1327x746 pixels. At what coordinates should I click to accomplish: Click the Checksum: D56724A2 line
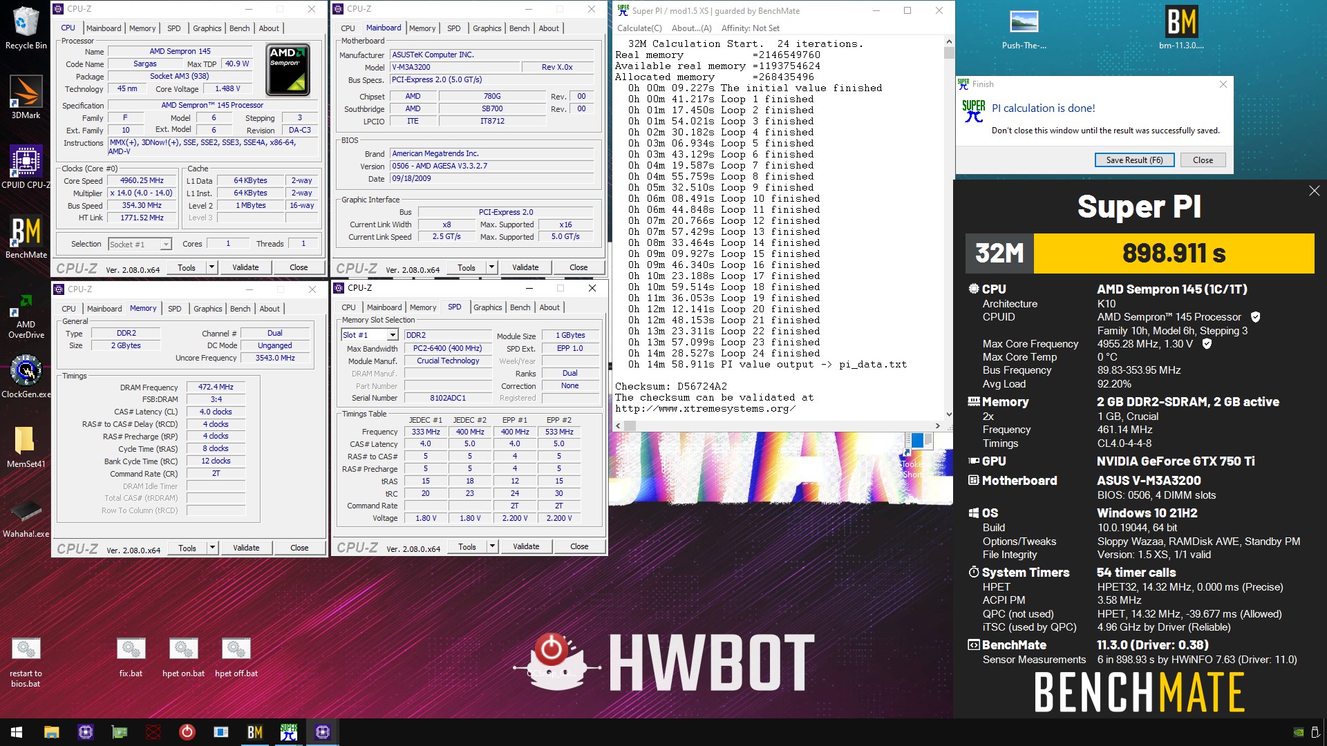click(670, 387)
